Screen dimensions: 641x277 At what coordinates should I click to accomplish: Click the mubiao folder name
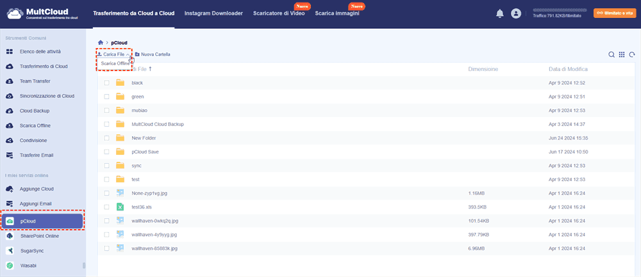(139, 111)
